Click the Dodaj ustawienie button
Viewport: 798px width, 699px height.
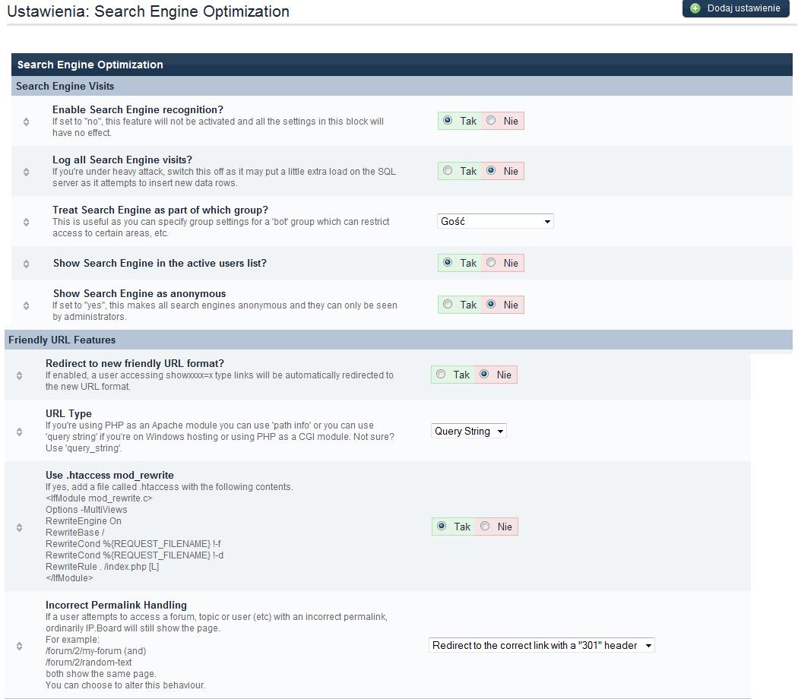[x=736, y=8]
